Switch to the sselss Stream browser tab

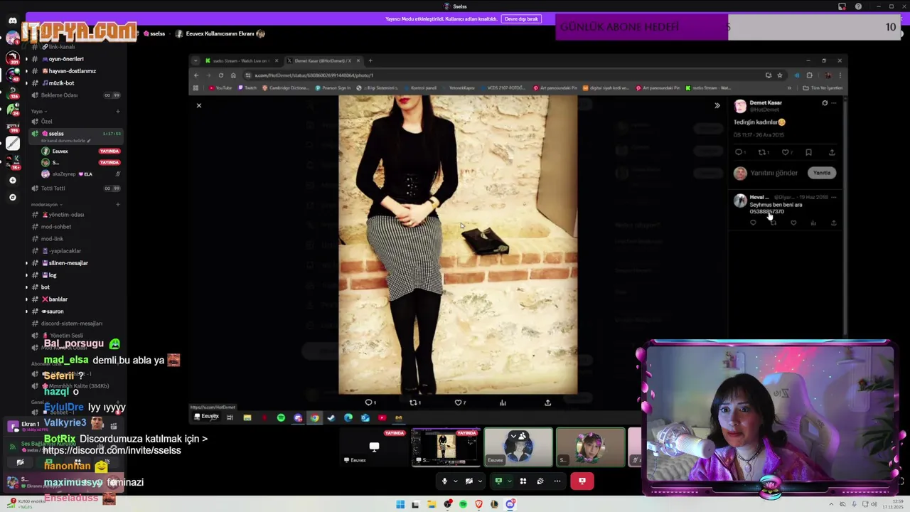[240, 60]
